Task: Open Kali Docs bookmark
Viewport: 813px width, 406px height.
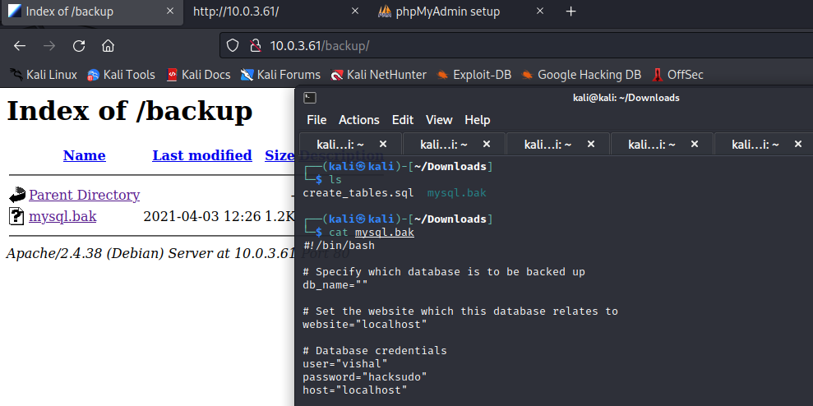Action: pos(199,75)
